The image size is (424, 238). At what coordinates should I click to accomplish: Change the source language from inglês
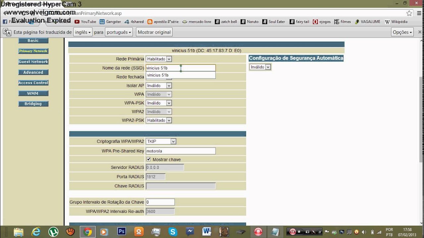pyautogui.click(x=82, y=32)
